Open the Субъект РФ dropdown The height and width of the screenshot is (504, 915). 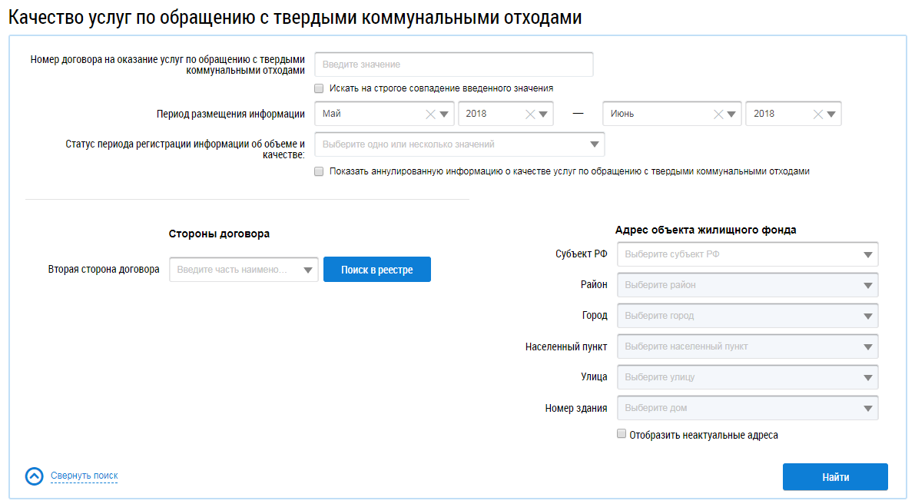[867, 254]
